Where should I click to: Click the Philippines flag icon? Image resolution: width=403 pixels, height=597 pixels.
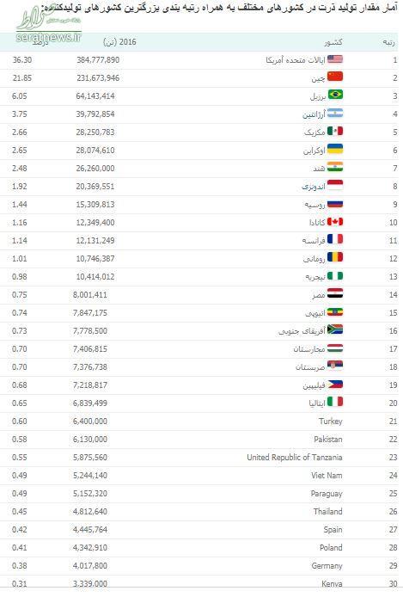pyautogui.click(x=335, y=385)
